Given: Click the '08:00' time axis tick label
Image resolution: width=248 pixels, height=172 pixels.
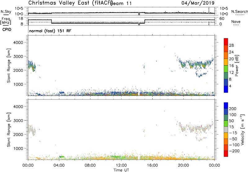Looking at the screenshot, I should click(90, 165).
